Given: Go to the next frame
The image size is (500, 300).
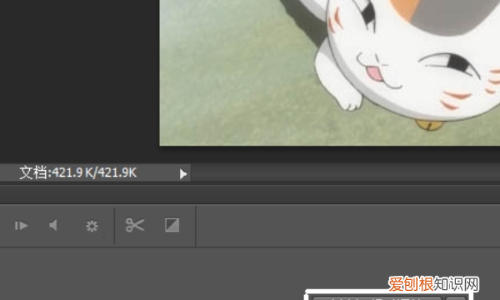Looking at the screenshot, I should pos(22,226).
